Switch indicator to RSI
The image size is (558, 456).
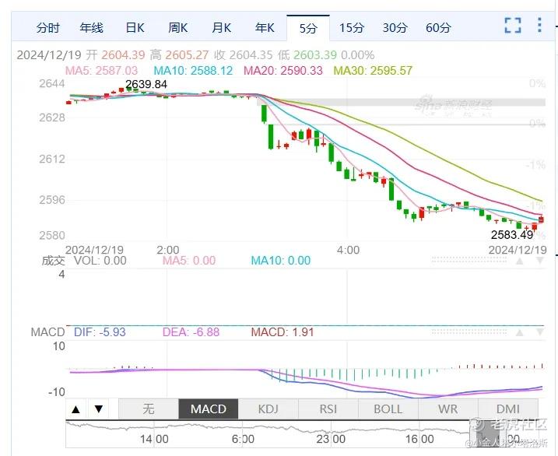[x=328, y=409]
